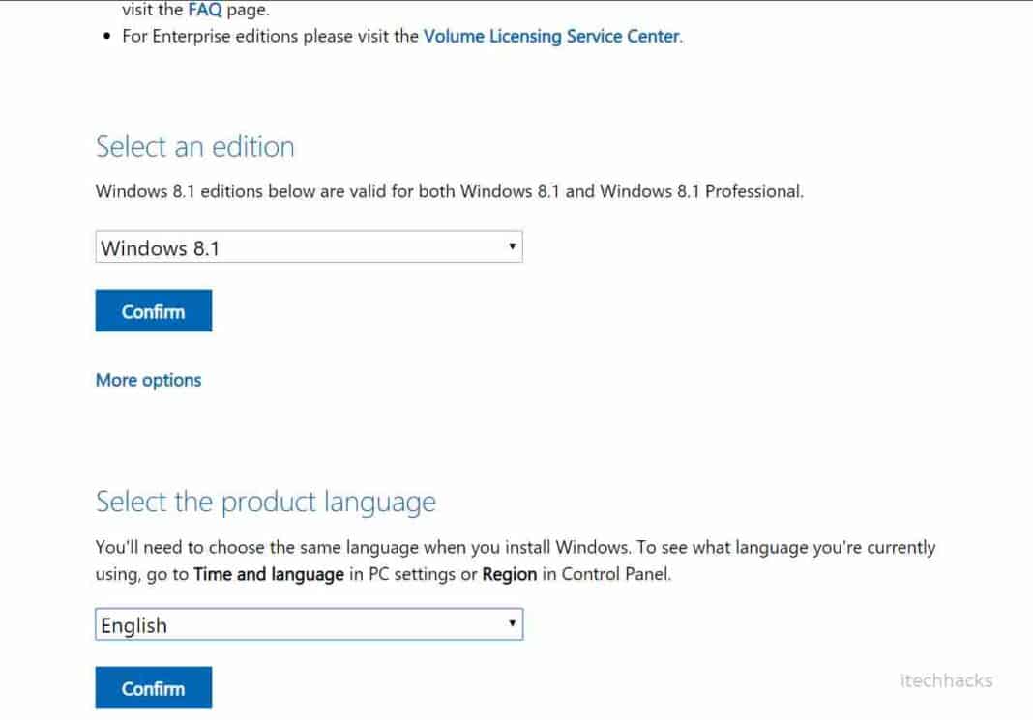
Task: Click the Select the product language heading
Action: tap(265, 502)
